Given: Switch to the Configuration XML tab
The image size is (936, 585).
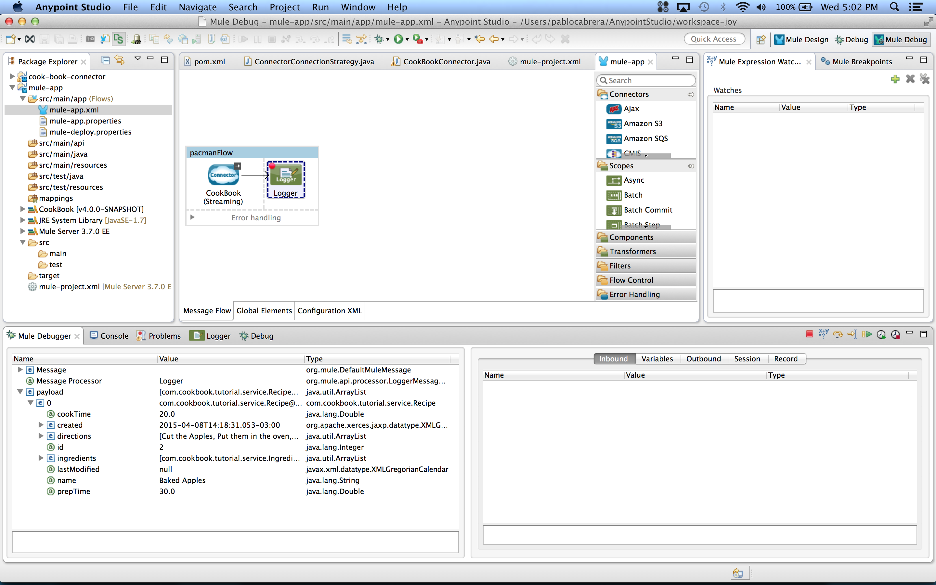Looking at the screenshot, I should pyautogui.click(x=330, y=311).
